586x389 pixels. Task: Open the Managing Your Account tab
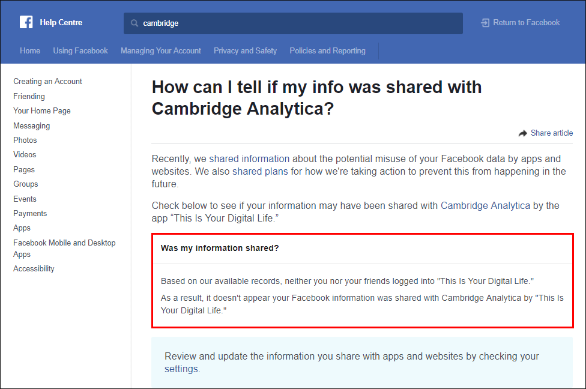pos(161,51)
